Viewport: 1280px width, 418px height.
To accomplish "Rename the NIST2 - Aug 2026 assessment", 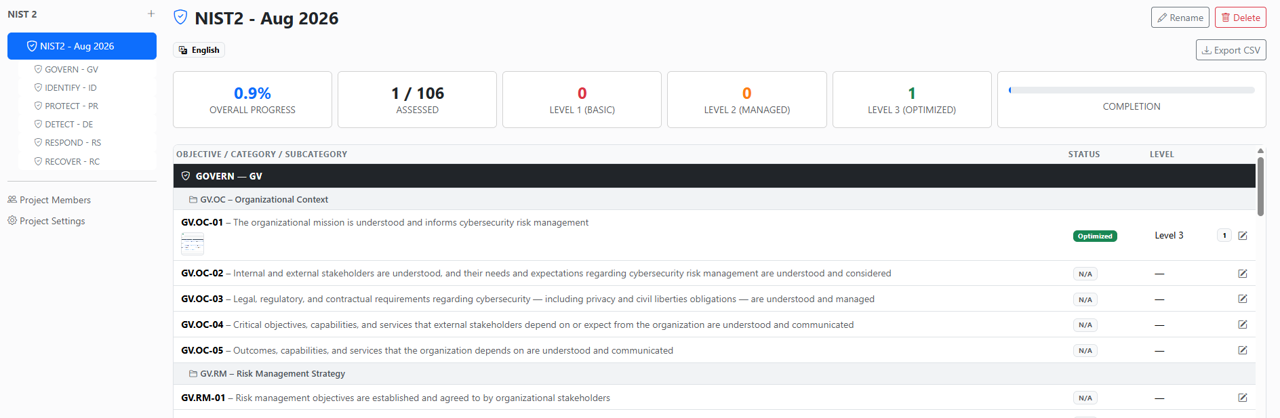I will coord(1180,18).
